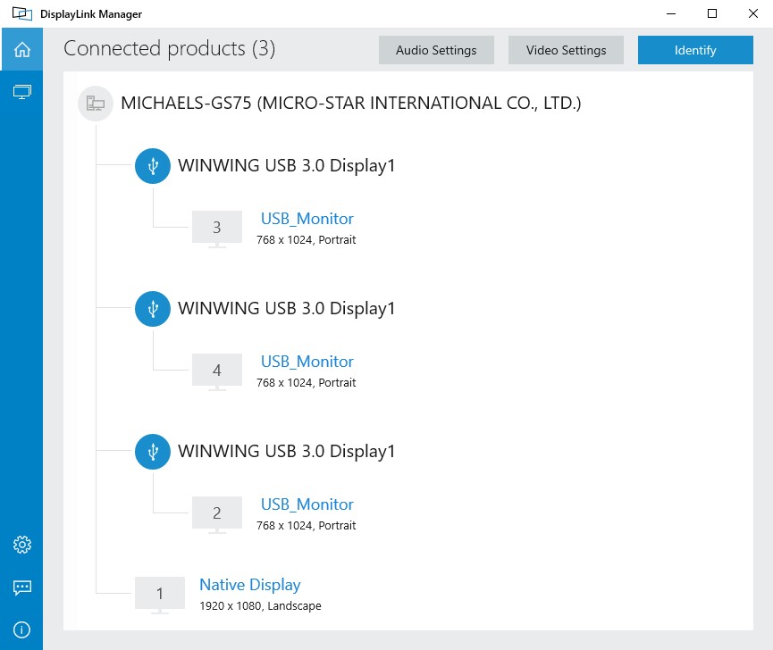Select monitor thumbnail numbered 1
This screenshot has height=650, width=773.
click(x=160, y=595)
